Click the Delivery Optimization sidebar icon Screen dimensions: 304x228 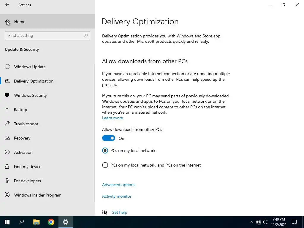(x=7, y=81)
